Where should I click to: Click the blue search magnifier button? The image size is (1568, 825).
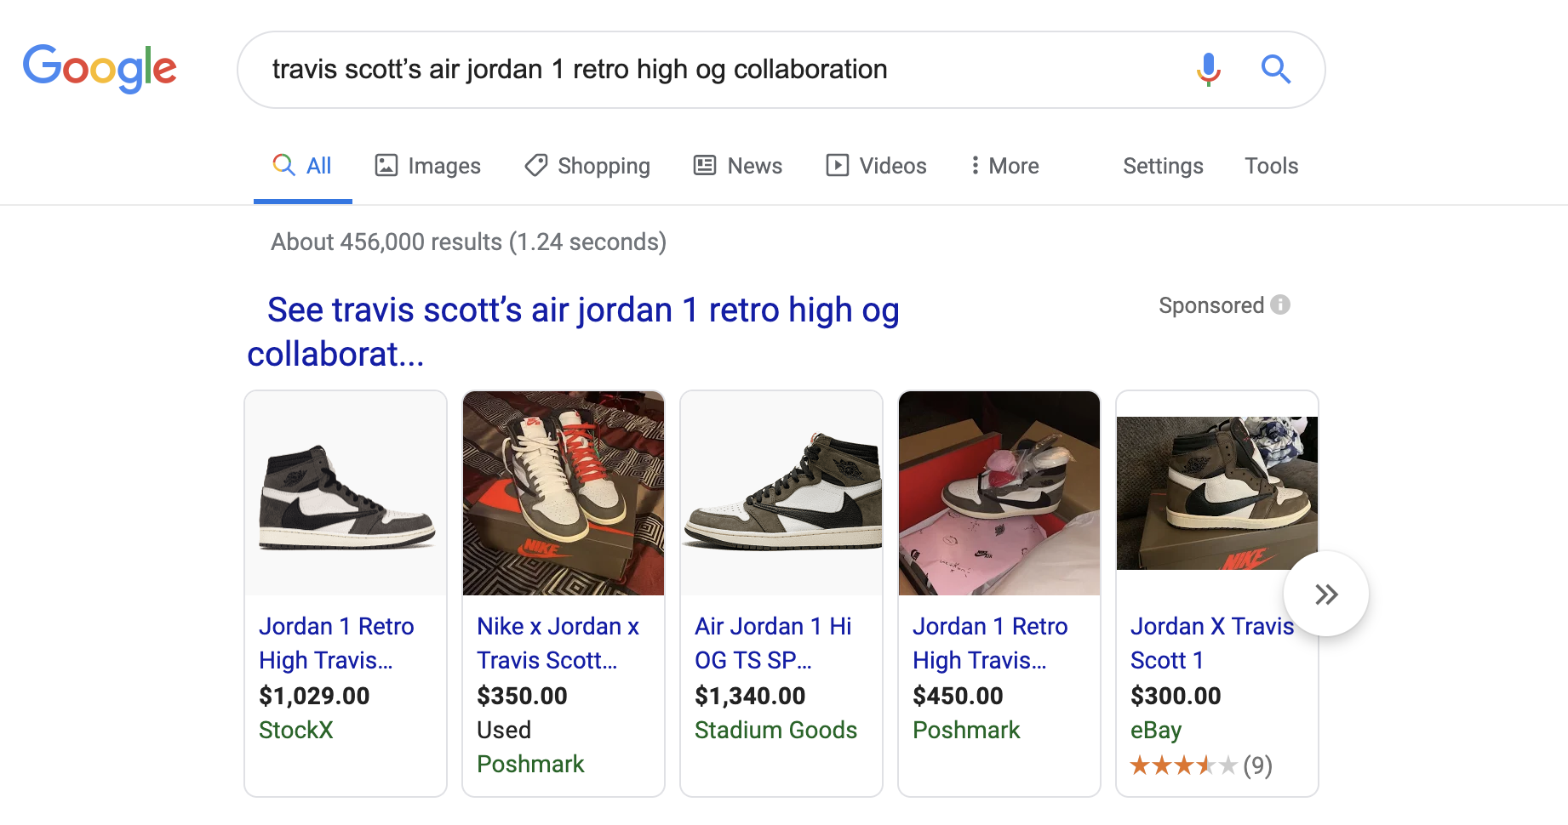click(1275, 69)
